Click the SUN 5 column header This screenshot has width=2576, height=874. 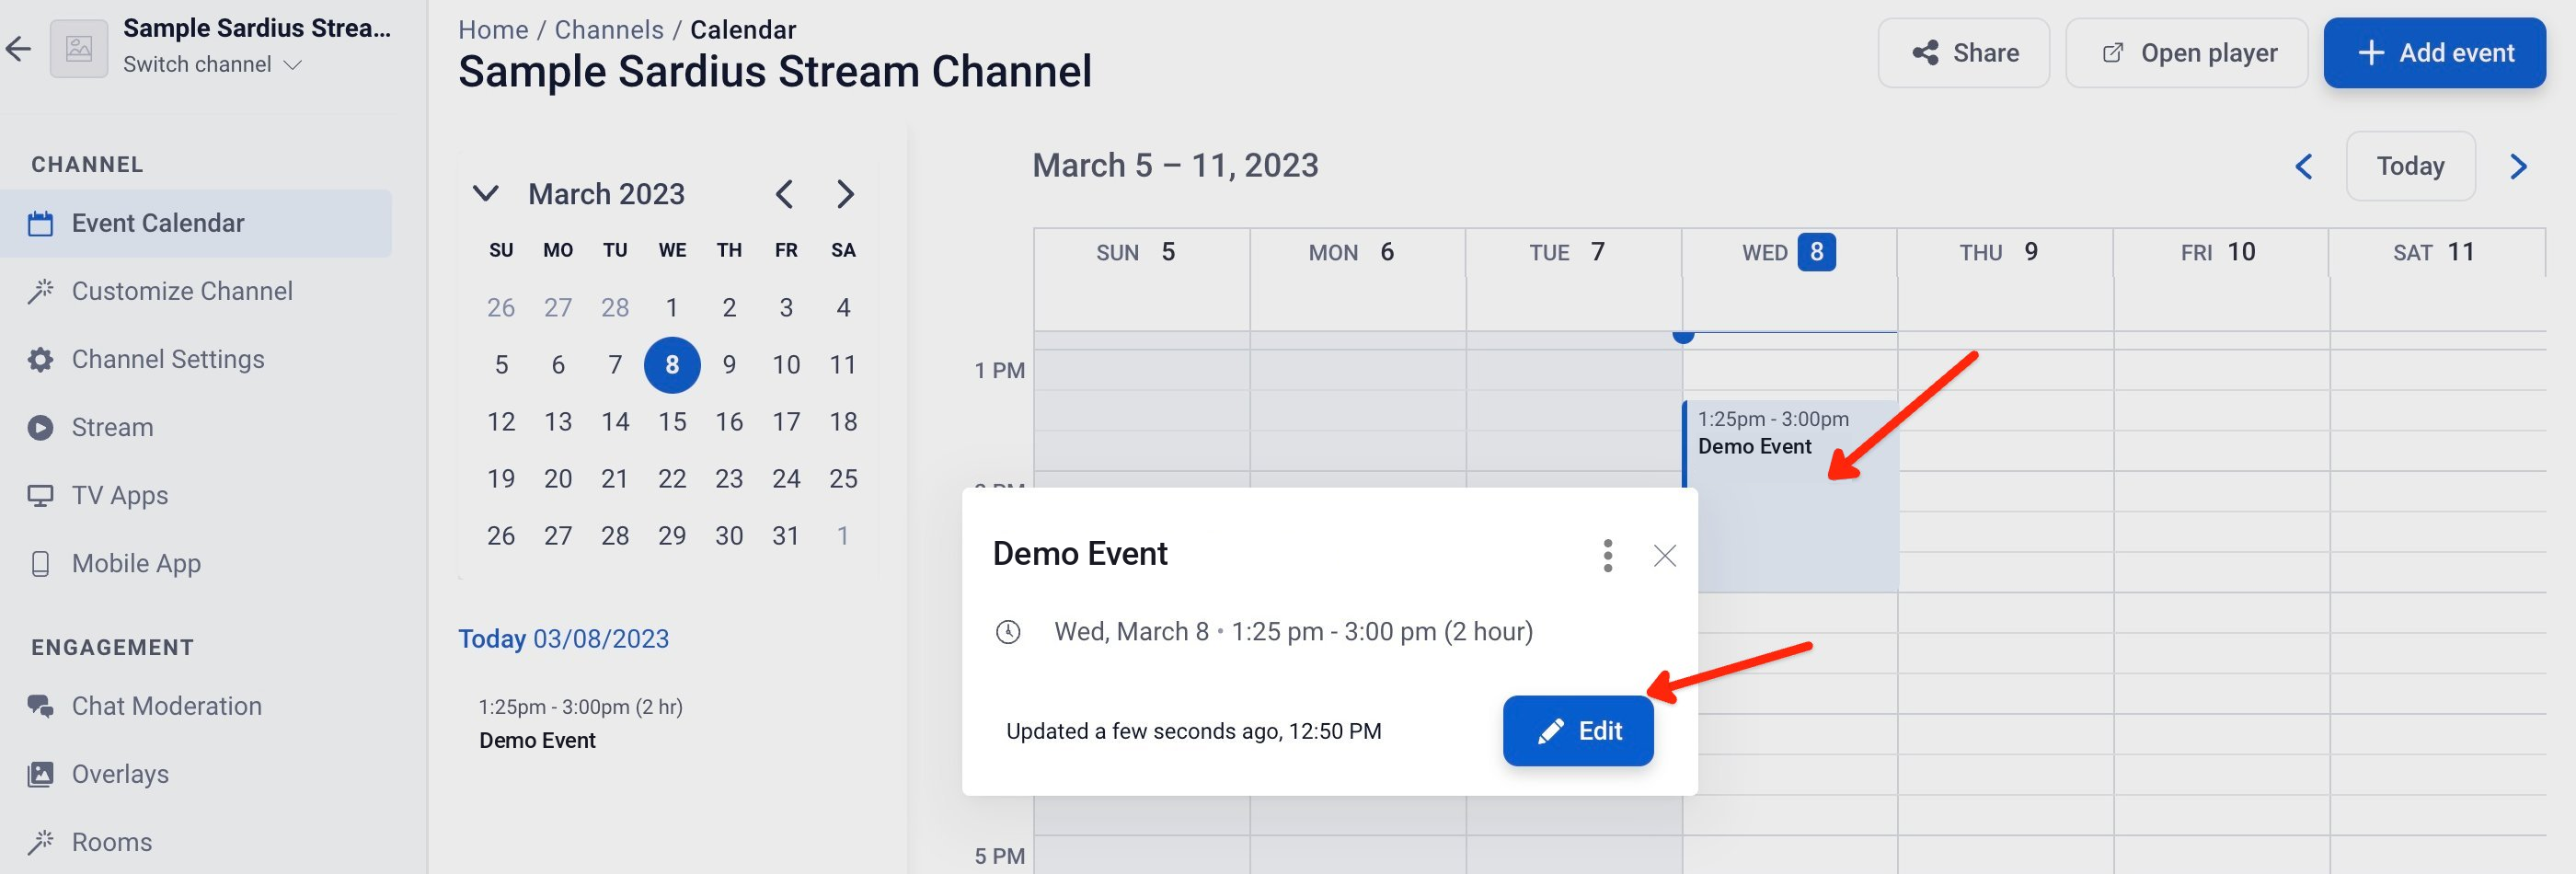click(x=1141, y=252)
